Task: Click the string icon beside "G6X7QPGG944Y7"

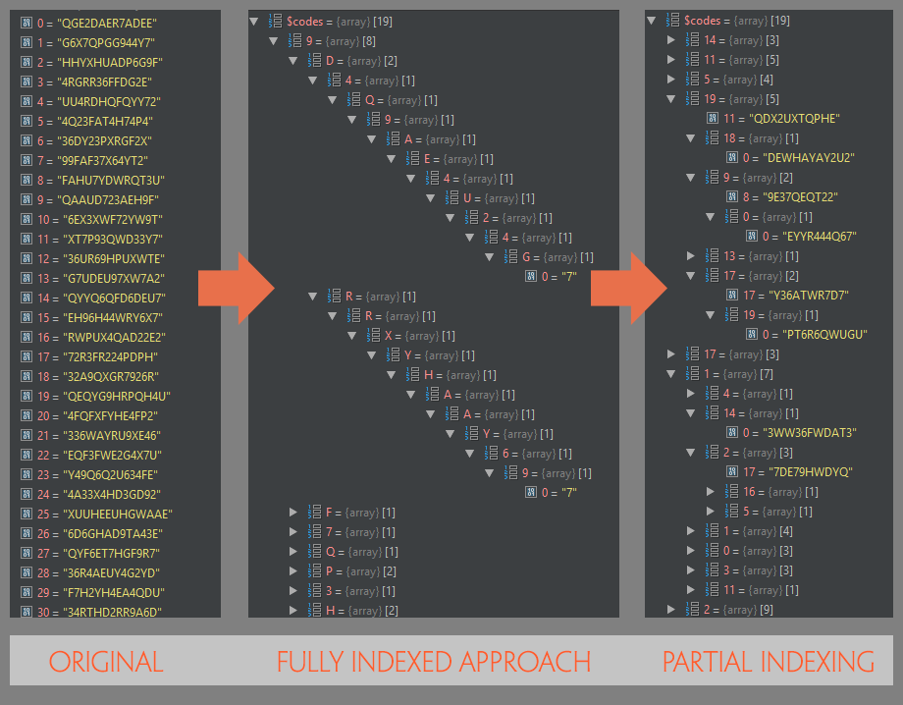Action: [x=26, y=42]
